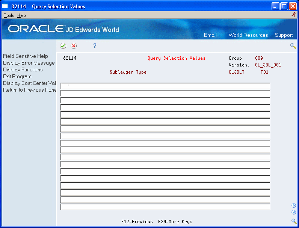
Task: Click the red X cancel icon
Action: point(74,46)
